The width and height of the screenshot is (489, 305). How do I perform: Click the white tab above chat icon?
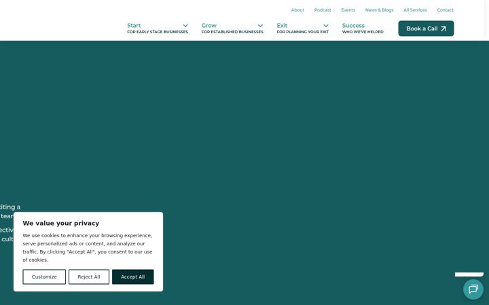(469, 274)
